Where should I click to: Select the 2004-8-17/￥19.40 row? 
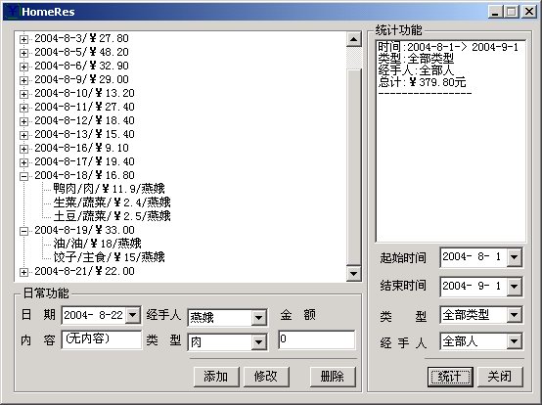[84, 161]
